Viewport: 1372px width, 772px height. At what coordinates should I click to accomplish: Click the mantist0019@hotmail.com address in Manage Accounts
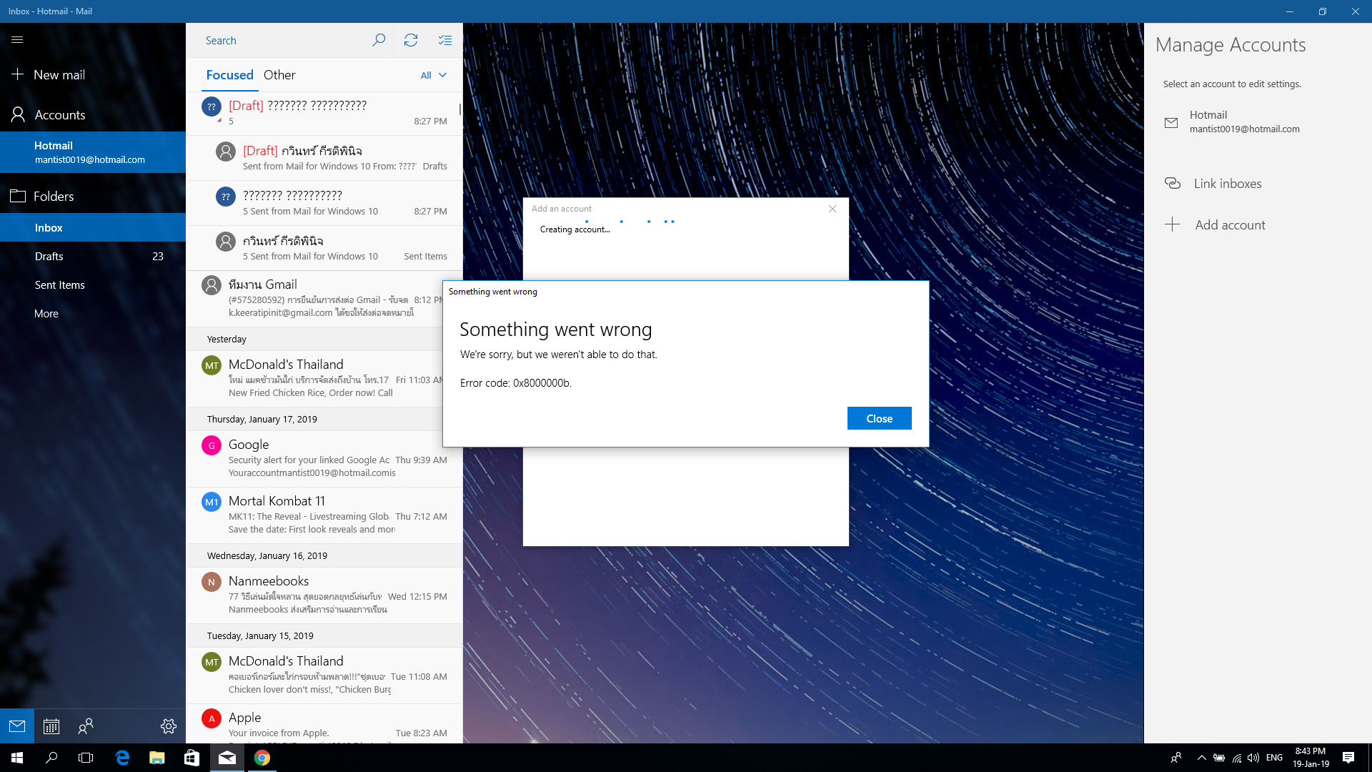pos(1244,129)
